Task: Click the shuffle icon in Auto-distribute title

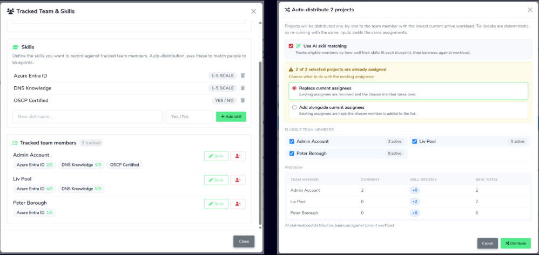Action: click(x=287, y=10)
